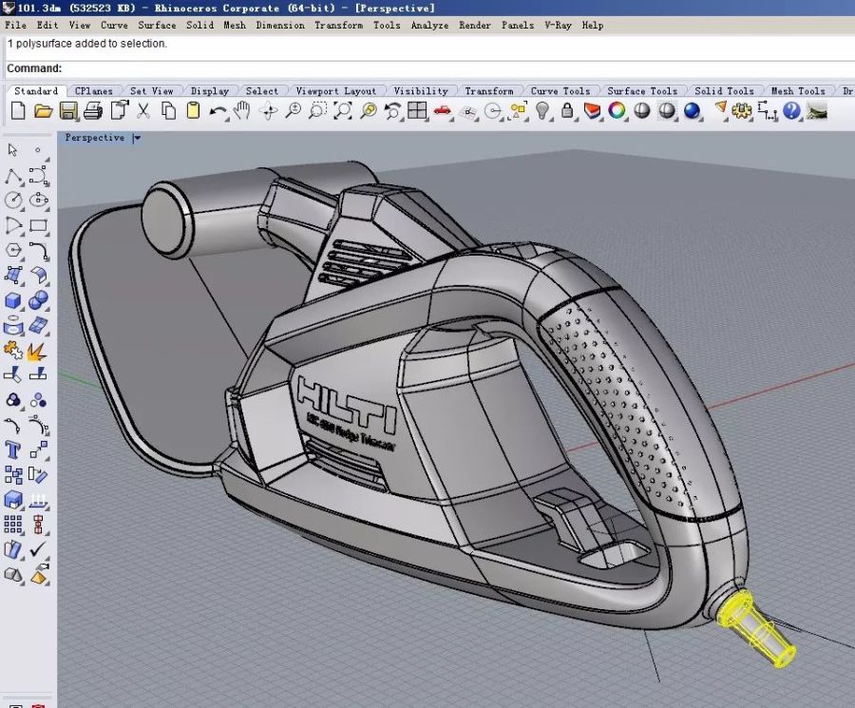Open the Surface menu

click(157, 25)
